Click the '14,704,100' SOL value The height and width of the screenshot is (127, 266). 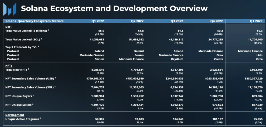(x=255, y=39)
